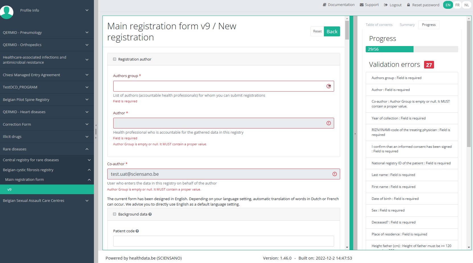
Task: Switch language to NL
Action: pos(467,5)
